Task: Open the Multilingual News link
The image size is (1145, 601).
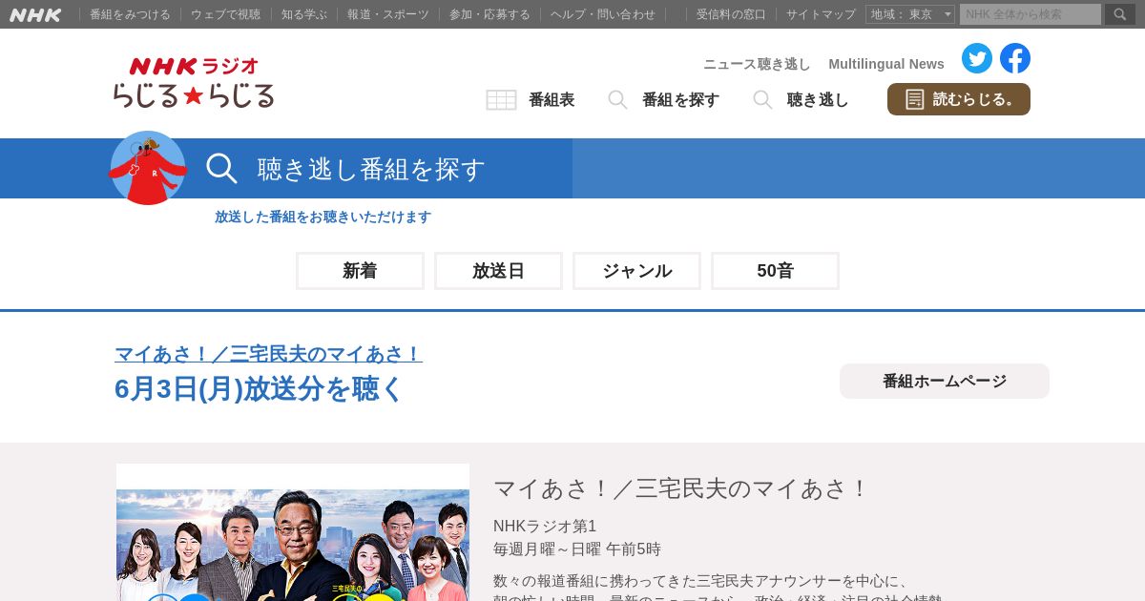Action: coord(886,64)
